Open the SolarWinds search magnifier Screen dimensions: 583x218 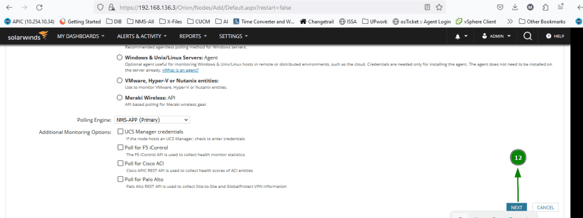click(x=527, y=36)
